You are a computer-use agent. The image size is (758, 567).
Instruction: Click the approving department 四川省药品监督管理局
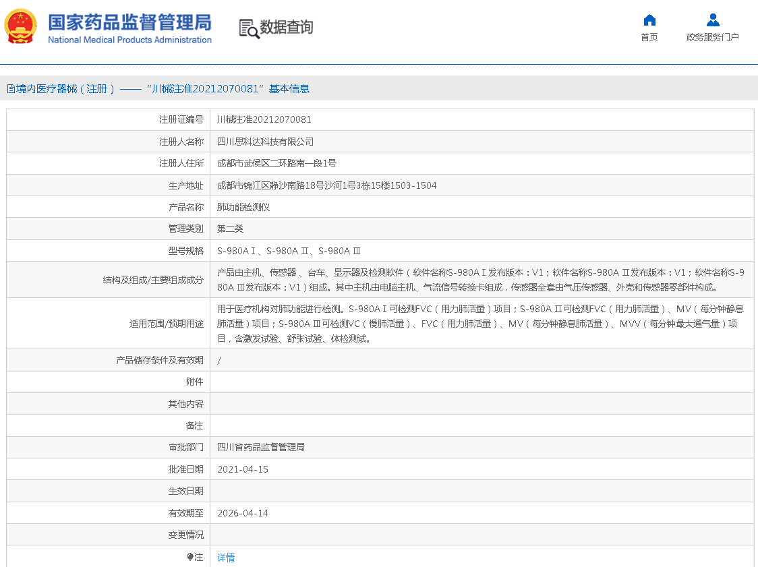[261, 447]
